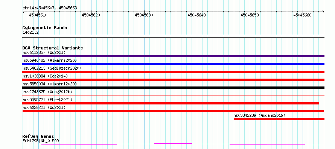The height and width of the screenshot is (149, 335).
Task: Click the short red nsv3342289 bar
Action: pyautogui.click(x=279, y=119)
